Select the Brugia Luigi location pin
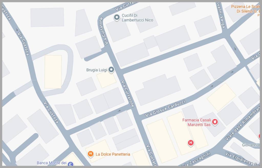Image resolution: width=262 pixels, height=168 pixels. pos(111,70)
